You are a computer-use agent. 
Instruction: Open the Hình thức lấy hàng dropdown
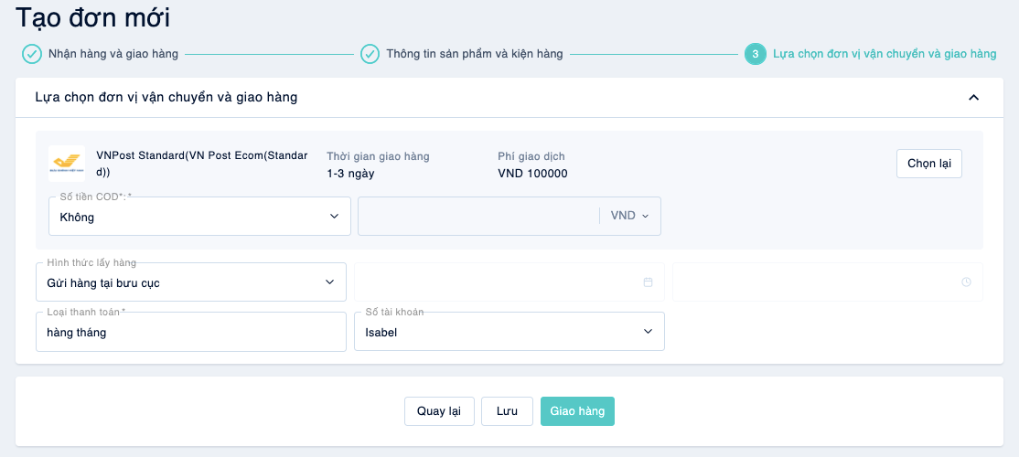click(x=191, y=282)
